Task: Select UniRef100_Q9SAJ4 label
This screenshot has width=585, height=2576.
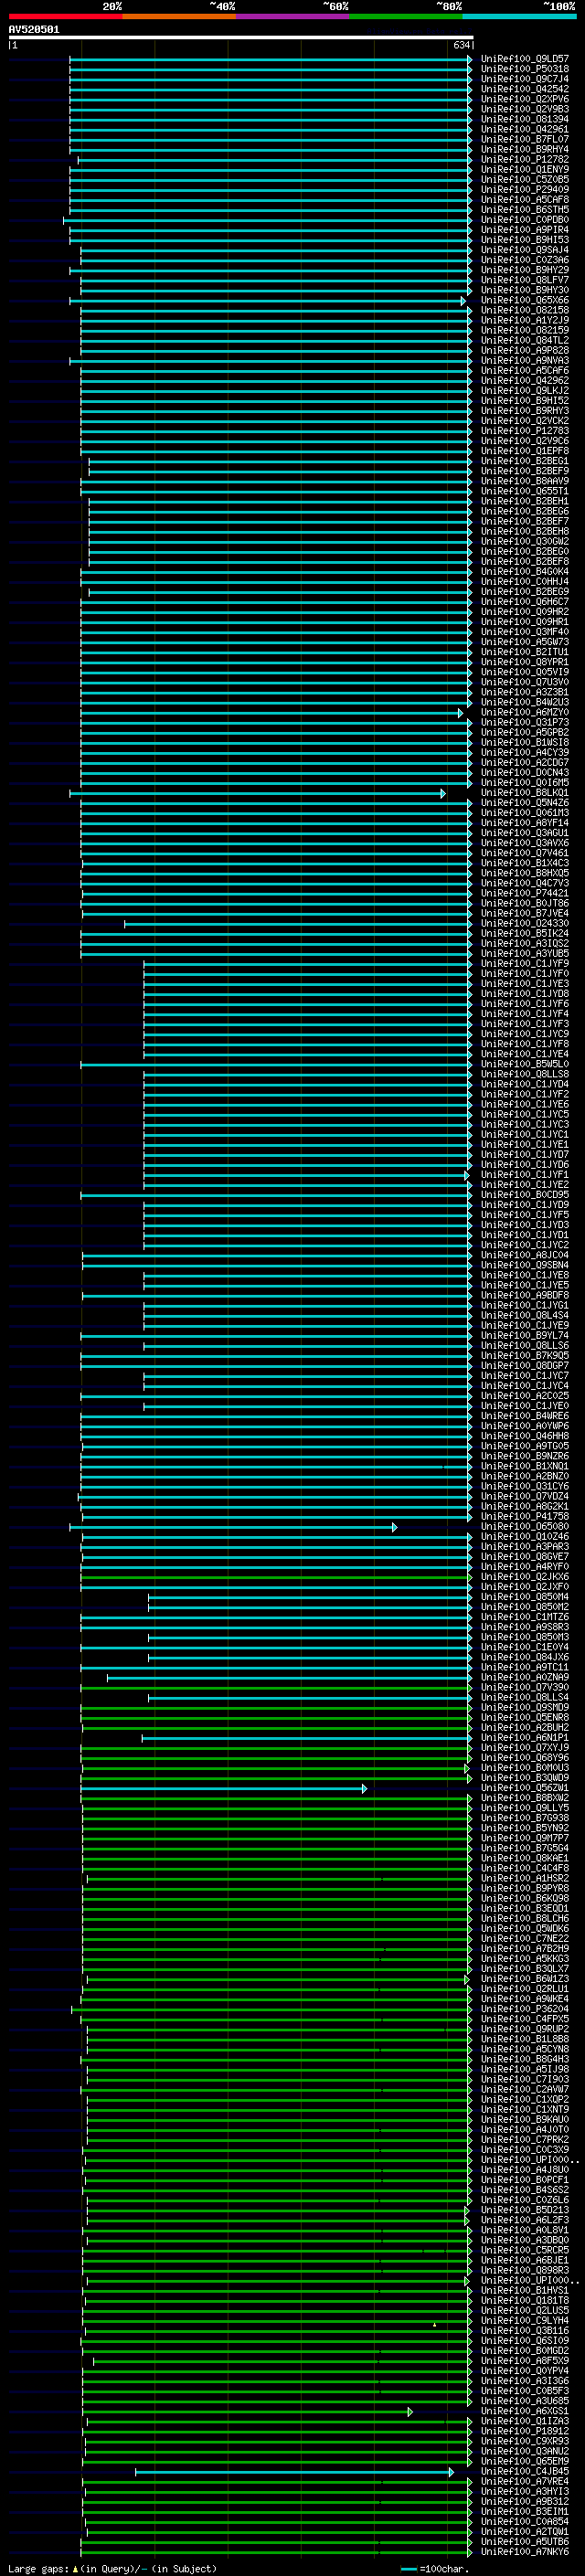Action: 524,250
